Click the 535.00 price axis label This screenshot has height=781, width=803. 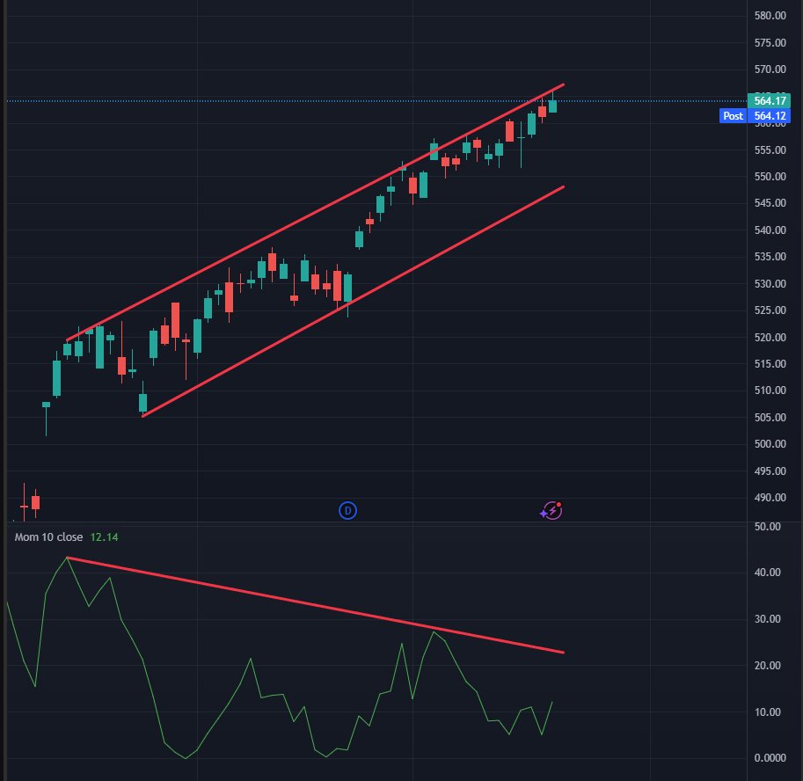770,257
